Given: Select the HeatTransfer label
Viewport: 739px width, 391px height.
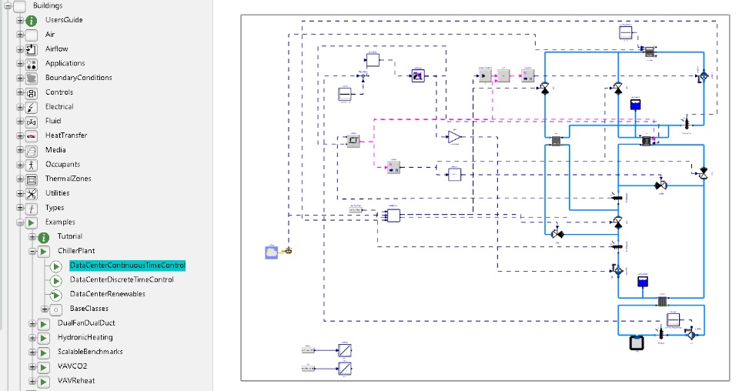Looking at the screenshot, I should point(66,135).
